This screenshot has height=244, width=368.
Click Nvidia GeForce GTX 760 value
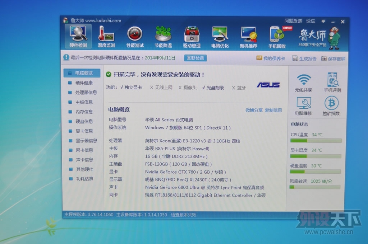point(185,172)
